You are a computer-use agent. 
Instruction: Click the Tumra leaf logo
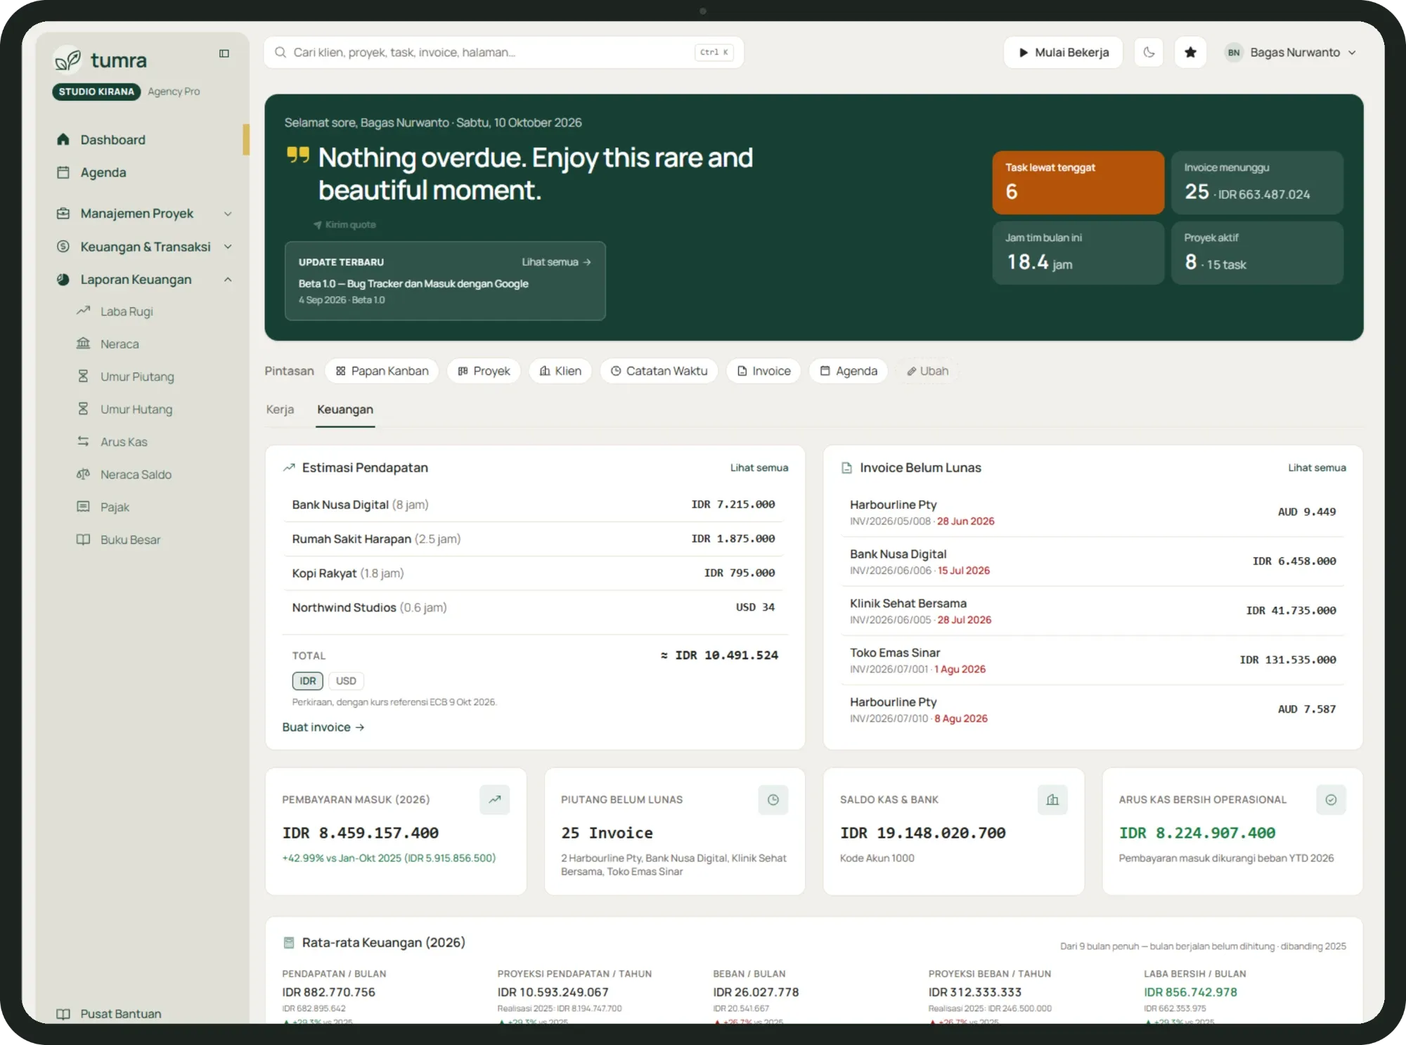[x=67, y=60]
